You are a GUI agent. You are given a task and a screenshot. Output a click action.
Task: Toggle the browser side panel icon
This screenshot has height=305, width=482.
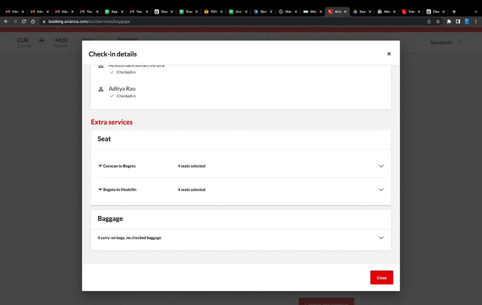coord(458,21)
